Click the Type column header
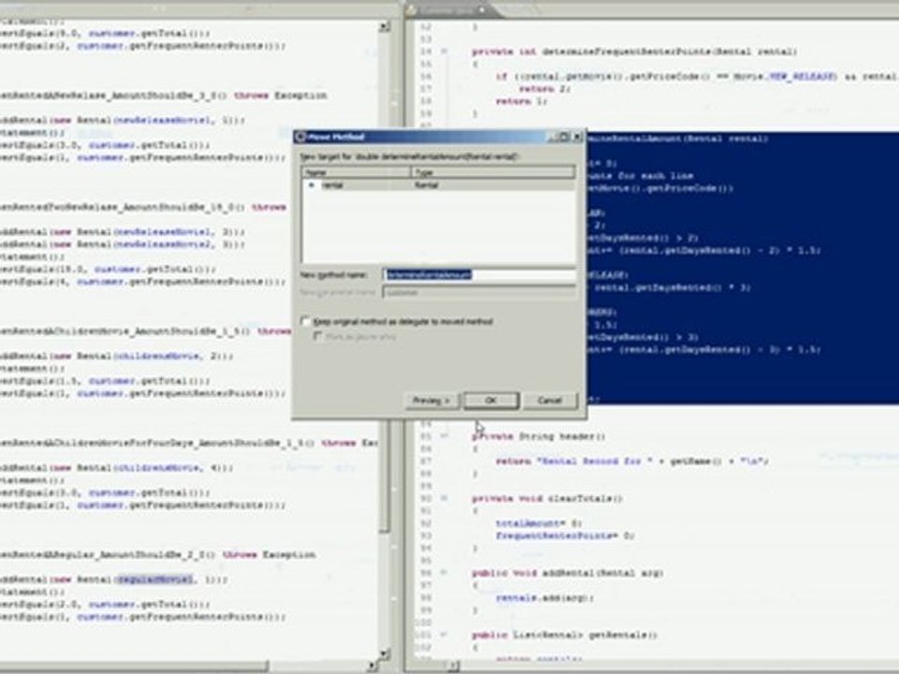The image size is (899, 674). pyautogui.click(x=494, y=172)
